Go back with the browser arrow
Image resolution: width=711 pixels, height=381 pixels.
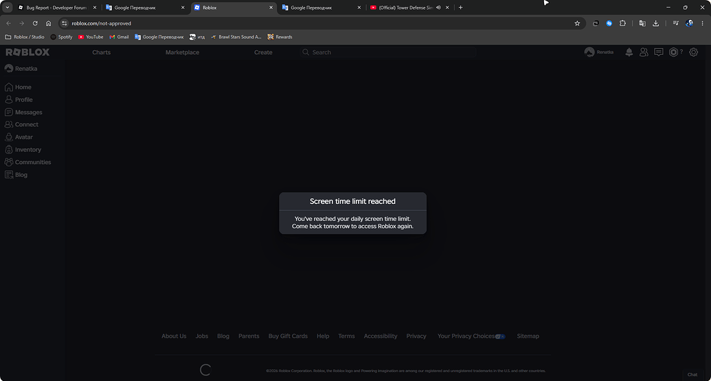[9, 23]
